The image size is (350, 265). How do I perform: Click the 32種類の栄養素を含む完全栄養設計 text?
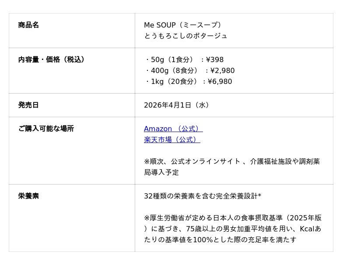point(201,196)
